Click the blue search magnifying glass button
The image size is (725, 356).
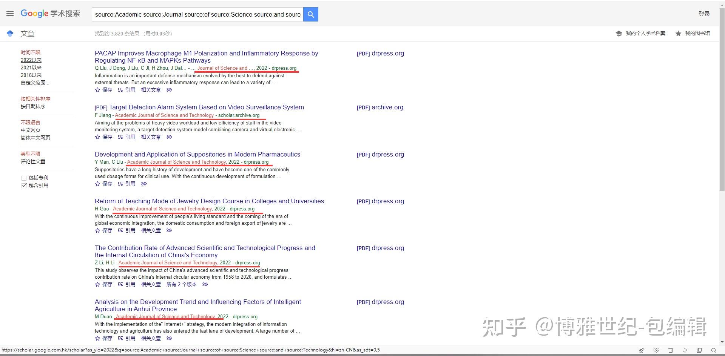coord(310,14)
